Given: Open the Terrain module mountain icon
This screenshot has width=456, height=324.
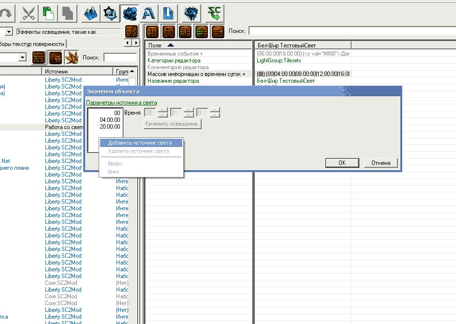Looking at the screenshot, I should coord(90,14).
